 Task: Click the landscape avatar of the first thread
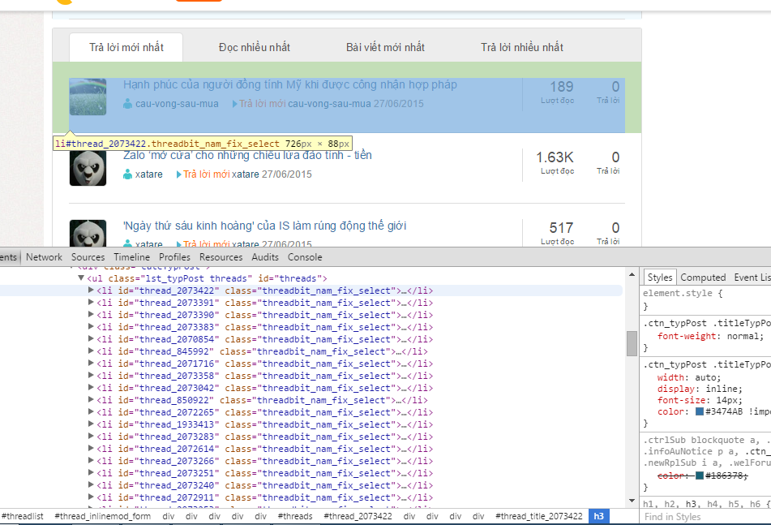point(88,97)
